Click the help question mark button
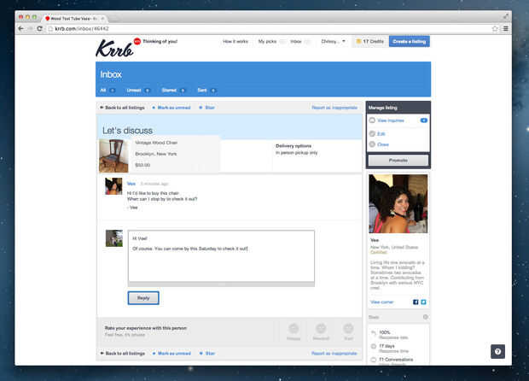Screen dimensions: 529x381 497,352
